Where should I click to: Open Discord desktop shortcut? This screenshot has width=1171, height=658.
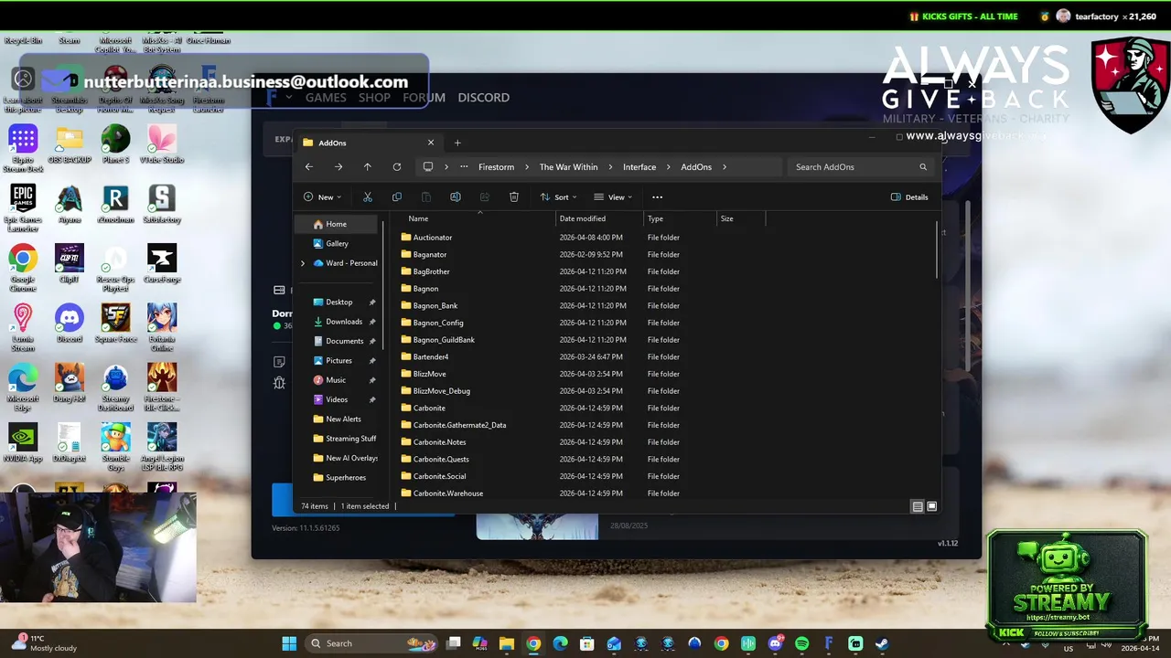70,324
